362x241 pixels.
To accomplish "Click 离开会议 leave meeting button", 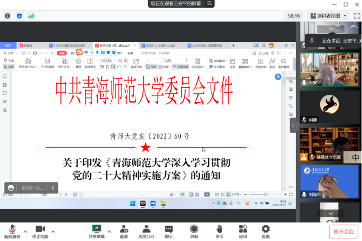I will (343, 232).
